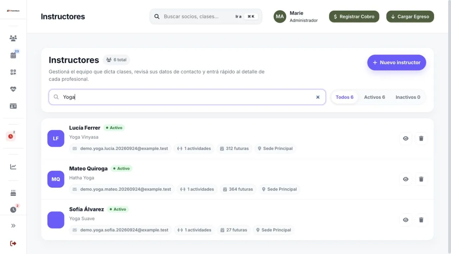The width and height of the screenshot is (451, 254).
Task: Click the name Sofía Álvarez
Action: pos(87,209)
